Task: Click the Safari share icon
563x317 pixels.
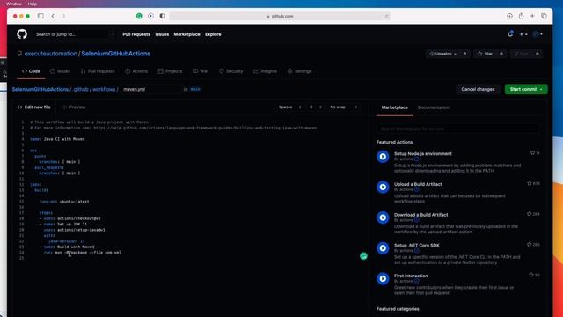Action: 521,16
